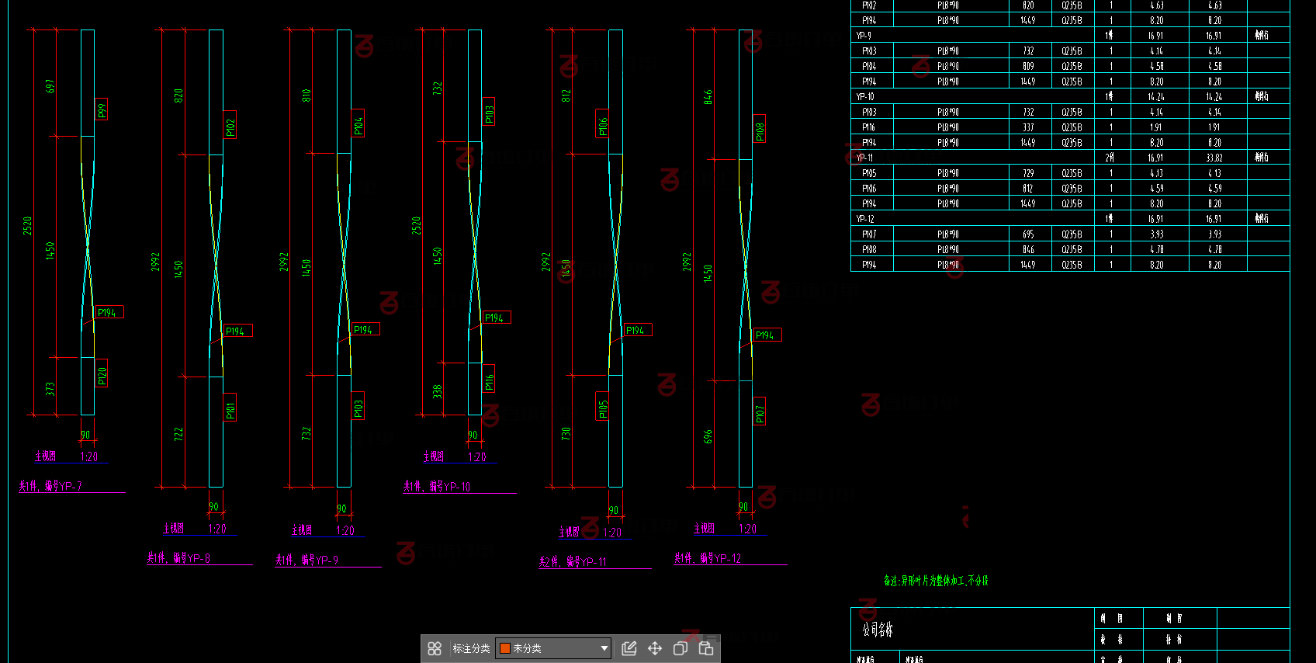Click the paste clipboard icon in toolbar
Screen dimensions: 1316x663
(x=706, y=648)
